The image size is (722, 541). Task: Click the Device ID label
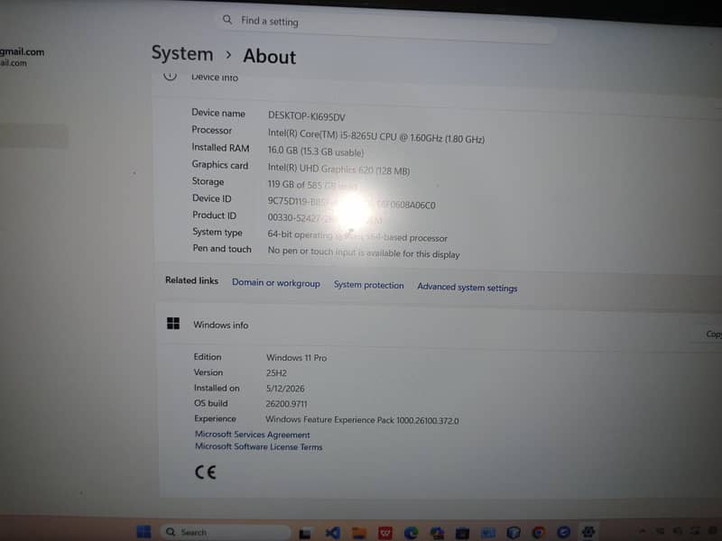click(212, 198)
